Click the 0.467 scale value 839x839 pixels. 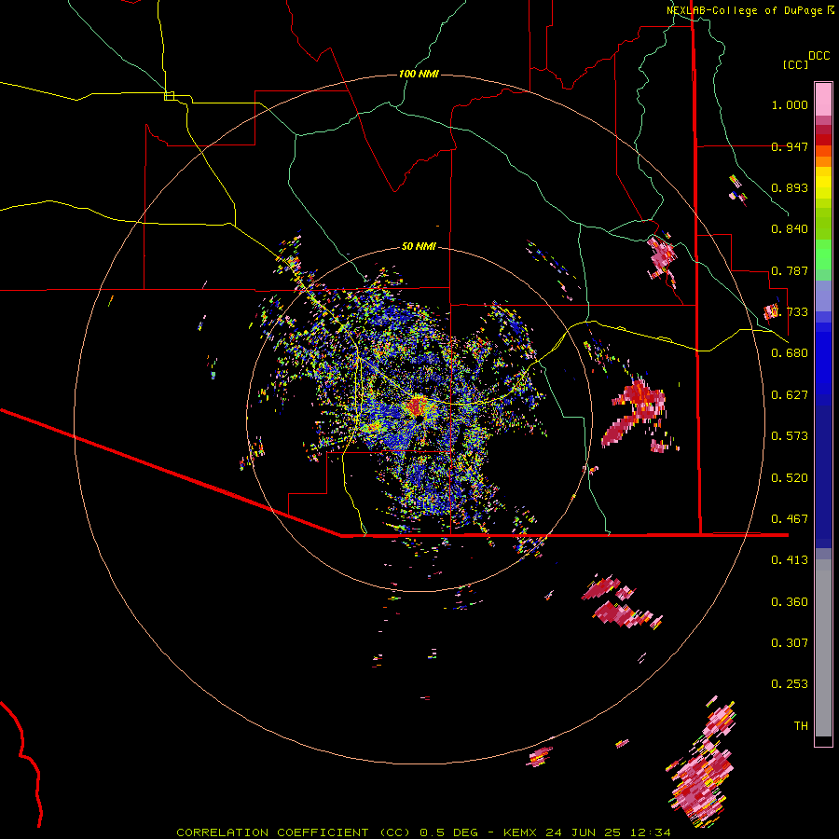[790, 519]
